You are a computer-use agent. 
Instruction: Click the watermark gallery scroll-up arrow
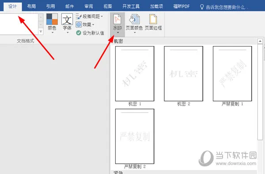pos(260,41)
